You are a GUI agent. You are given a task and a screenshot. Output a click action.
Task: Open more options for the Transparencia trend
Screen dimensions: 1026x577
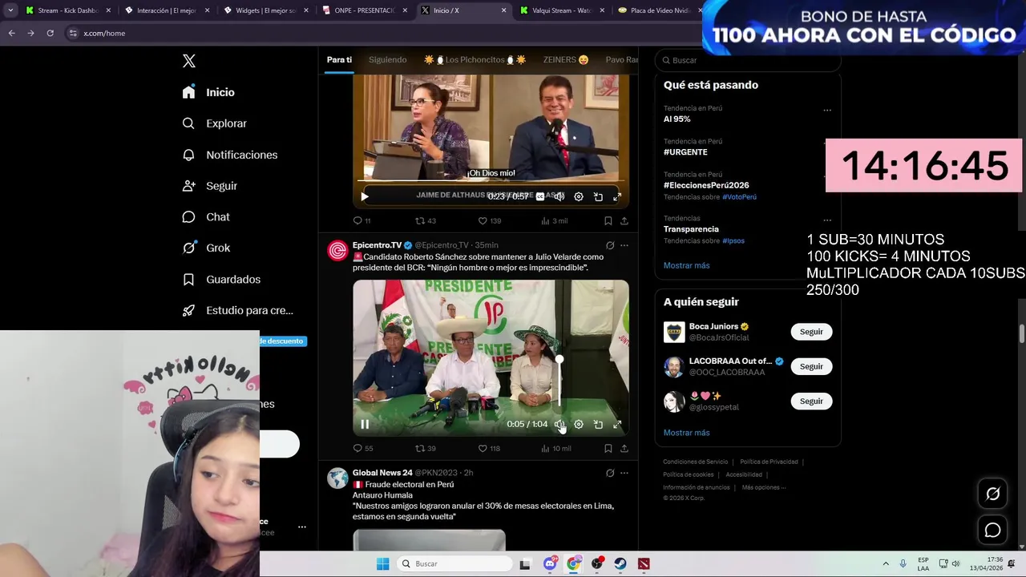click(x=827, y=220)
